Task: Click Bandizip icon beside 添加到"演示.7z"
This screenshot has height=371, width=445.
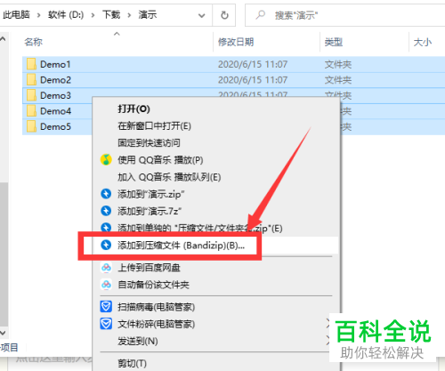Action: [106, 211]
